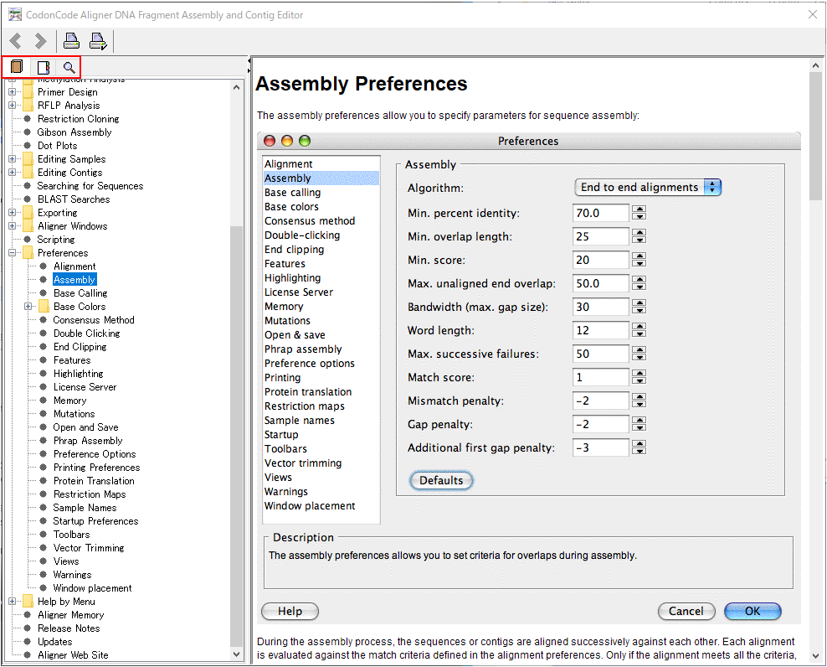
Task: Select Window placement in the help tree
Action: 92,587
